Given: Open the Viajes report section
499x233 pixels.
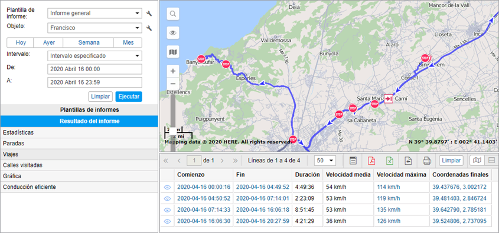Looking at the screenshot, I should [79, 154].
